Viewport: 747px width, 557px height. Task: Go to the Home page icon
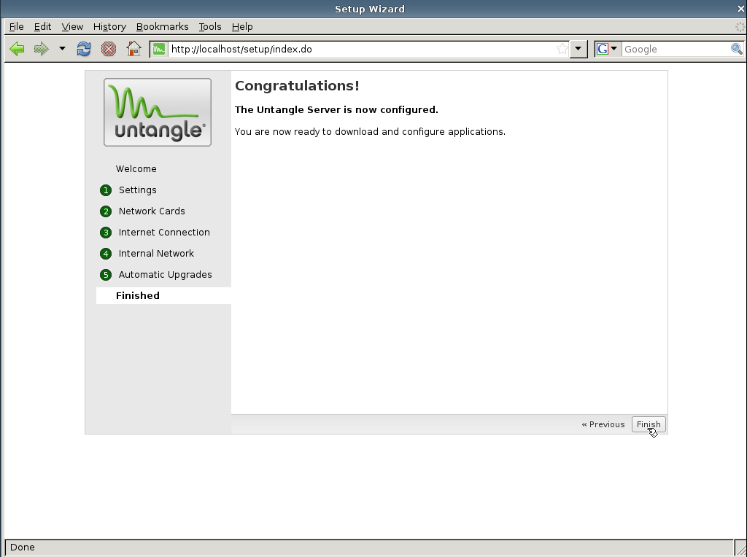coord(134,49)
